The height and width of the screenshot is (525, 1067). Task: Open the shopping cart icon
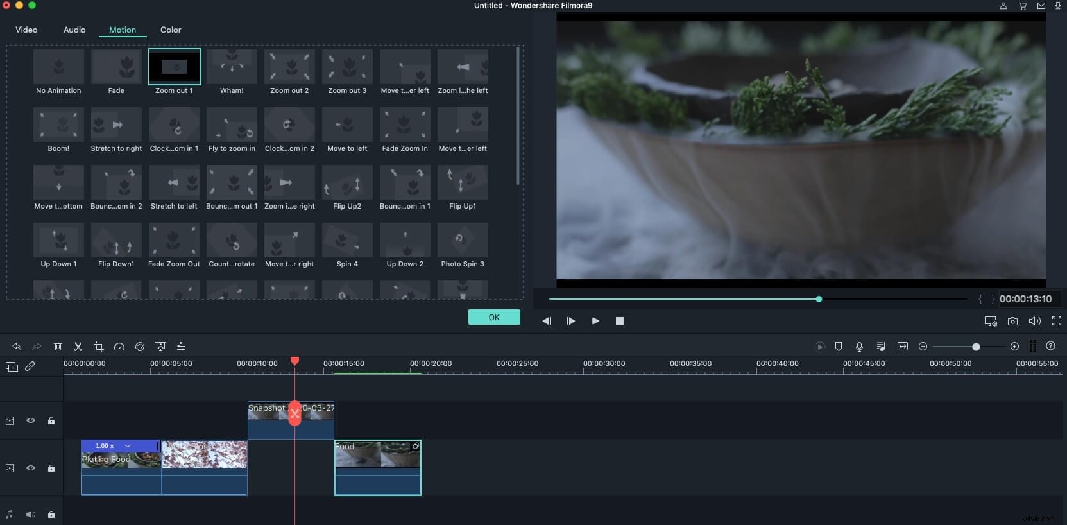point(1023,6)
